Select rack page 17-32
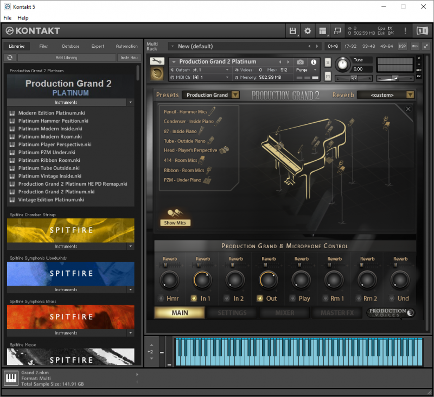The width and height of the screenshot is (434, 397). click(x=350, y=46)
